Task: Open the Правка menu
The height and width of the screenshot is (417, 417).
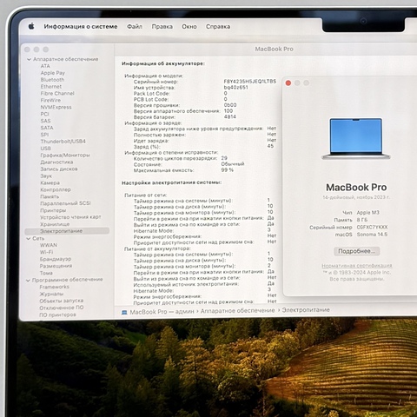Action: (162, 26)
